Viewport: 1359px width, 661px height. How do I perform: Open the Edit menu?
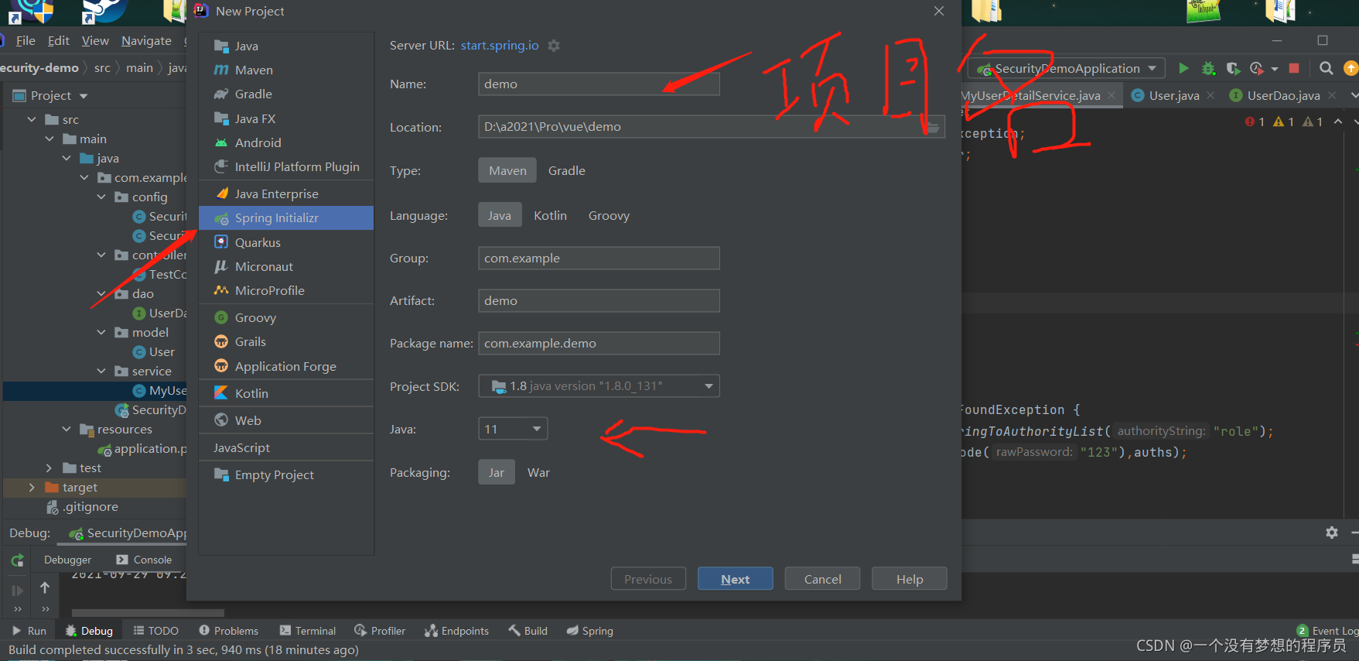58,40
